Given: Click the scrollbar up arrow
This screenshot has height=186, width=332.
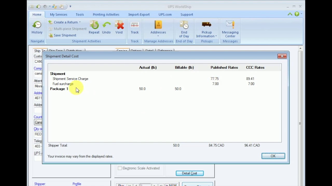Looking at the screenshot, I should point(300,48).
